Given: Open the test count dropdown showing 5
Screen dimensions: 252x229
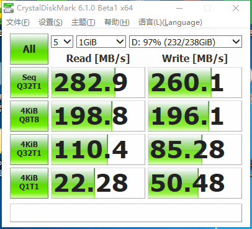Looking at the screenshot, I should tap(62, 42).
